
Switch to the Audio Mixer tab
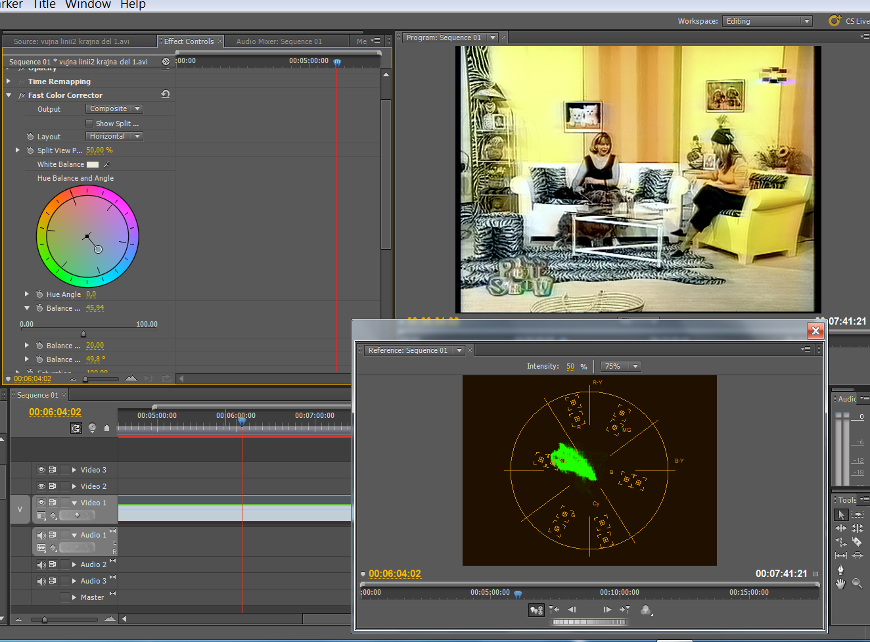point(279,41)
